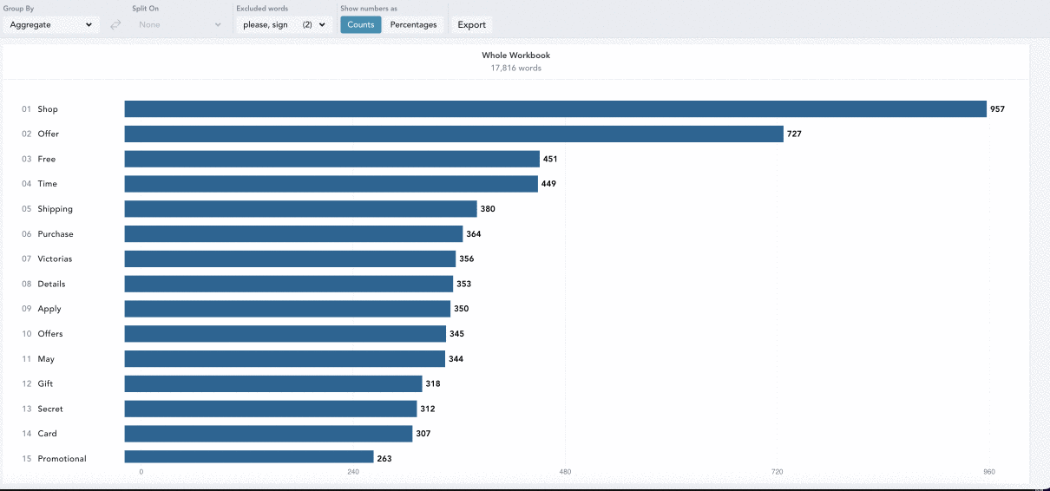The height and width of the screenshot is (491, 1050).
Task: Click the Shop bar in chart
Action: 555,108
